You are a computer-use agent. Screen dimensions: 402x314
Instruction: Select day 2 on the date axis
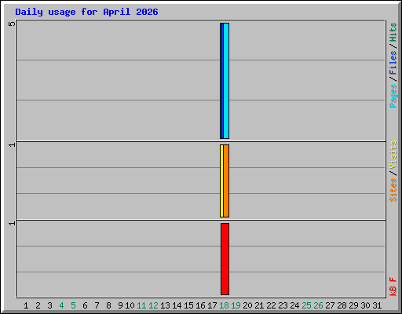click(38, 305)
